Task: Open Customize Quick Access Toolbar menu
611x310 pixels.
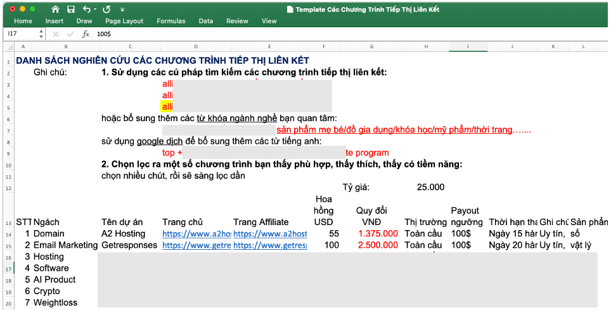Action: pos(122,10)
